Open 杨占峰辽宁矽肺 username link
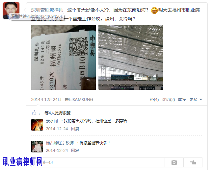This screenshot has height=170, width=211. tap(60, 143)
